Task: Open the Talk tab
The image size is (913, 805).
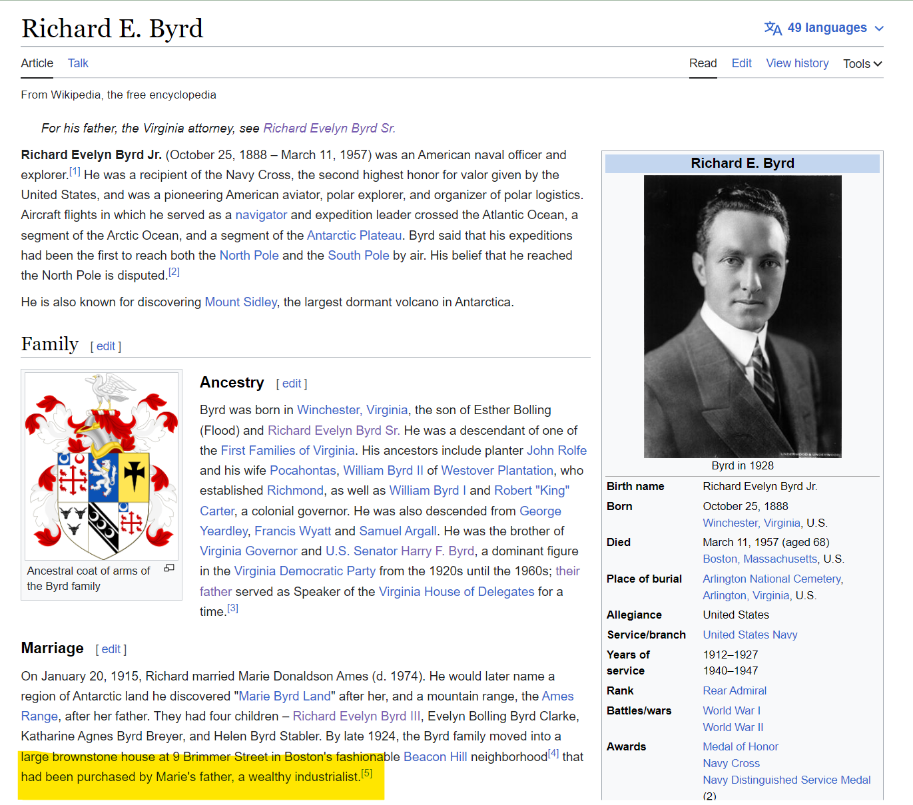Action: point(78,63)
